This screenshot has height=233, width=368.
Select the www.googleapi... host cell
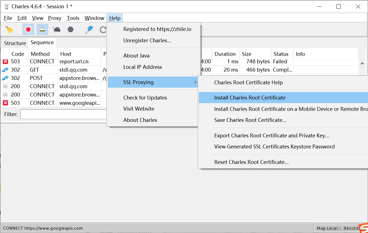[x=80, y=103]
